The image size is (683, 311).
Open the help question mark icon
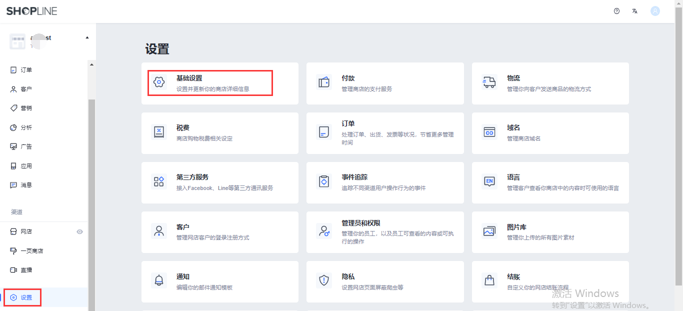pyautogui.click(x=616, y=11)
